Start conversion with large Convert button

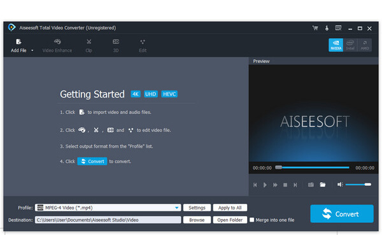pos(342,214)
